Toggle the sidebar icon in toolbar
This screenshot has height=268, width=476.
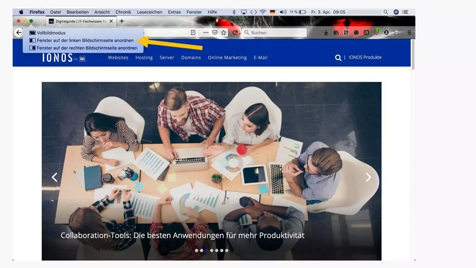coord(366,33)
